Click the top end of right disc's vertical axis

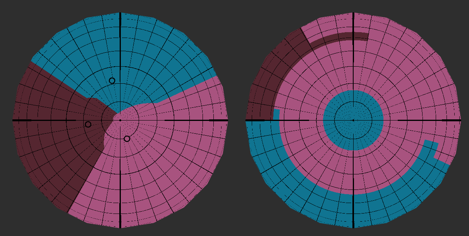point(353,14)
